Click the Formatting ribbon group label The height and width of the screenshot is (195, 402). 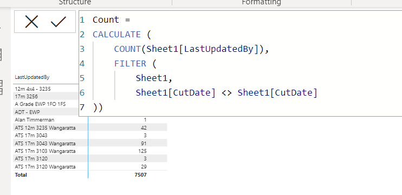click(262, 2)
